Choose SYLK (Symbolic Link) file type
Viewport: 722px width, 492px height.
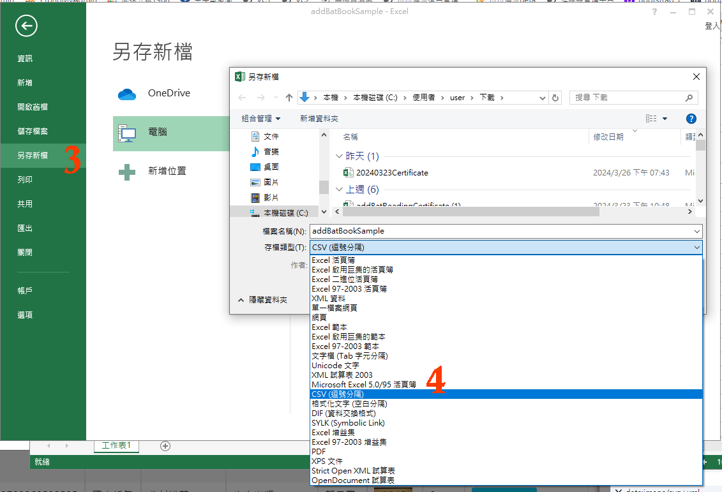(x=506, y=423)
